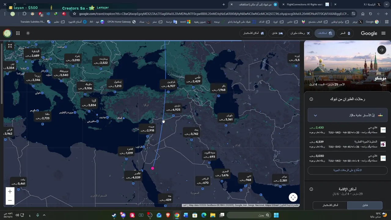Open a new browser tab with plus
391x220 pixels.
coord(224,5)
